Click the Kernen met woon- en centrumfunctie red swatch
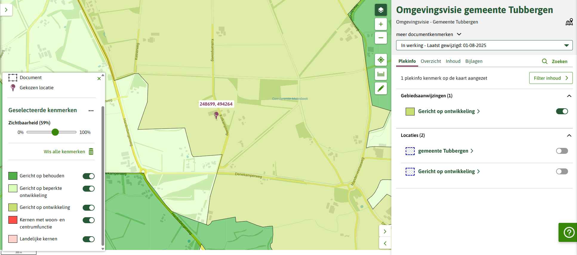 click(x=13, y=220)
